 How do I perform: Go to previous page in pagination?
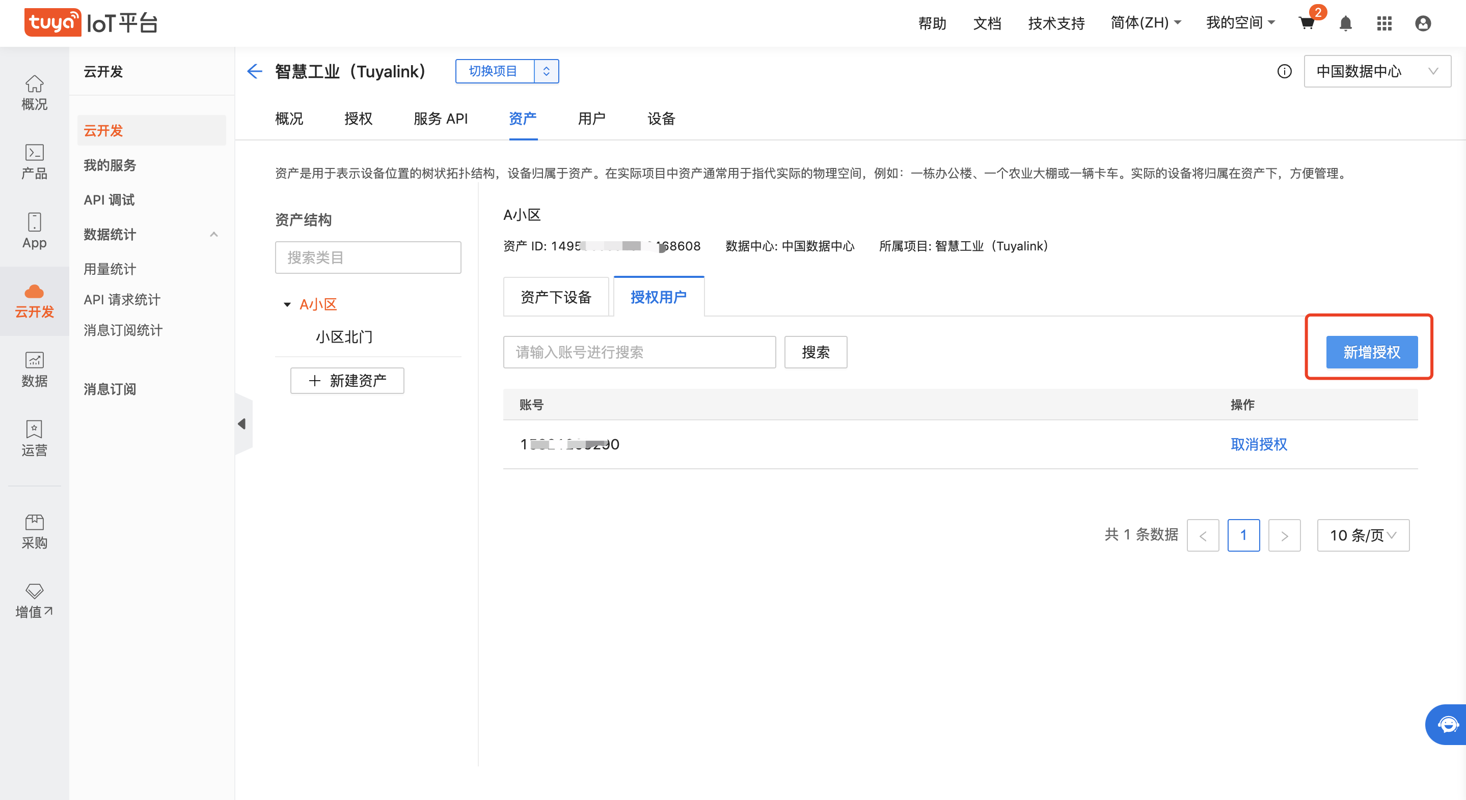click(1203, 535)
